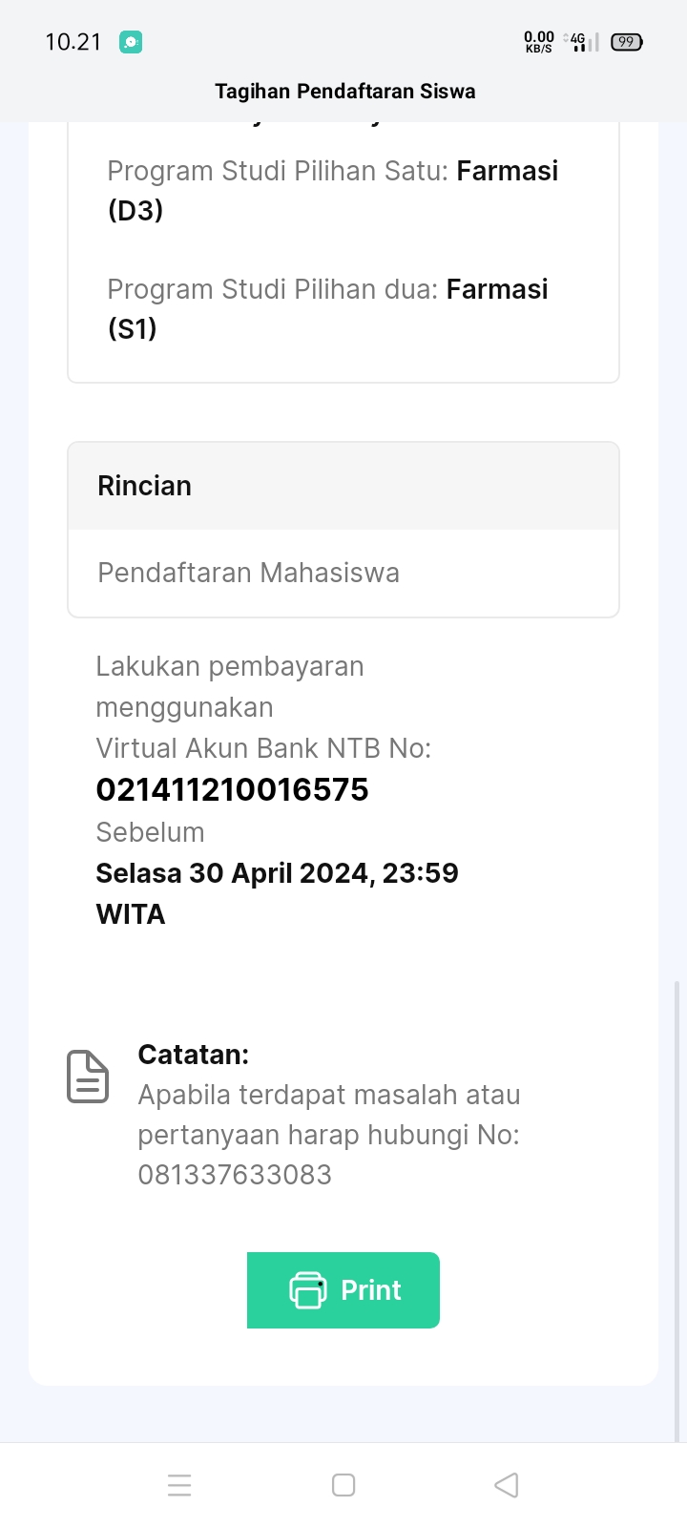Tap the Farmasi (S1) second choice text
This screenshot has width=687, height=1527.
(x=496, y=290)
